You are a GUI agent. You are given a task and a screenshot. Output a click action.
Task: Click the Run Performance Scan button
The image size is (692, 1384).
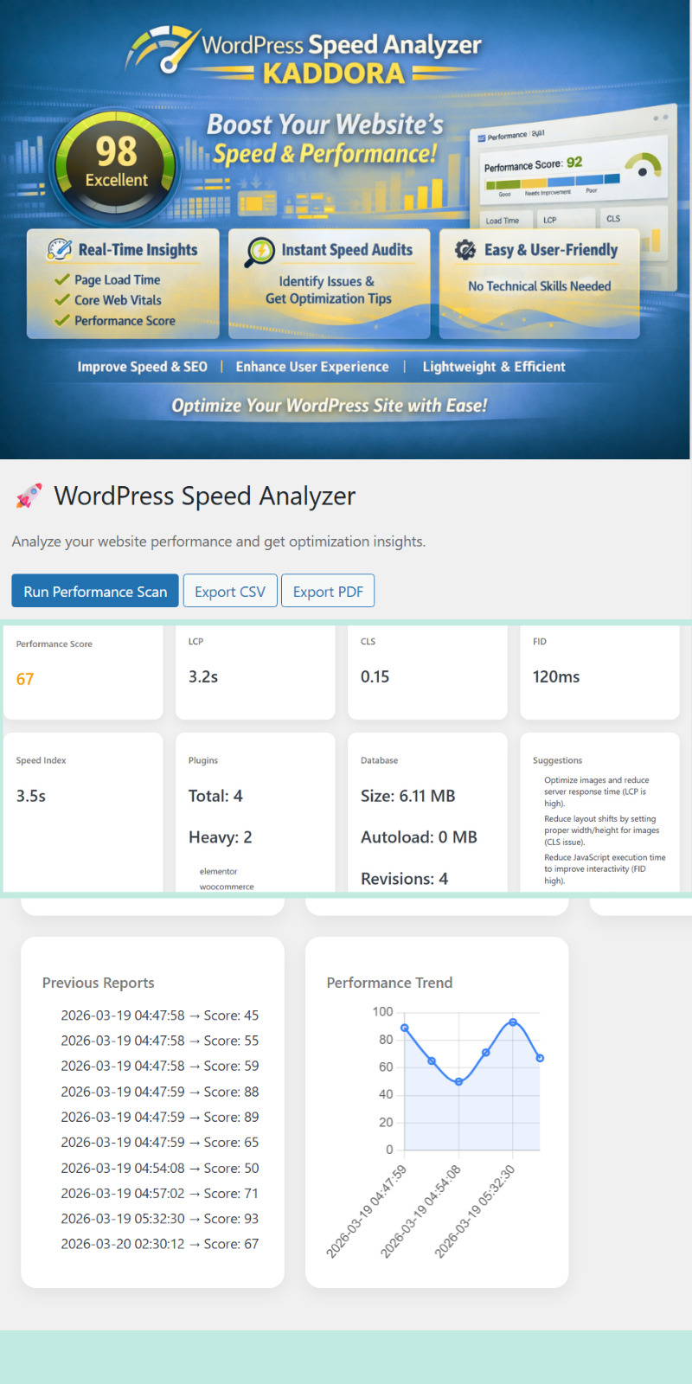click(x=95, y=591)
